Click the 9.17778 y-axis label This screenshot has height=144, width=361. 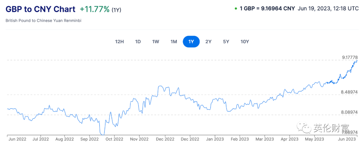click(x=349, y=58)
